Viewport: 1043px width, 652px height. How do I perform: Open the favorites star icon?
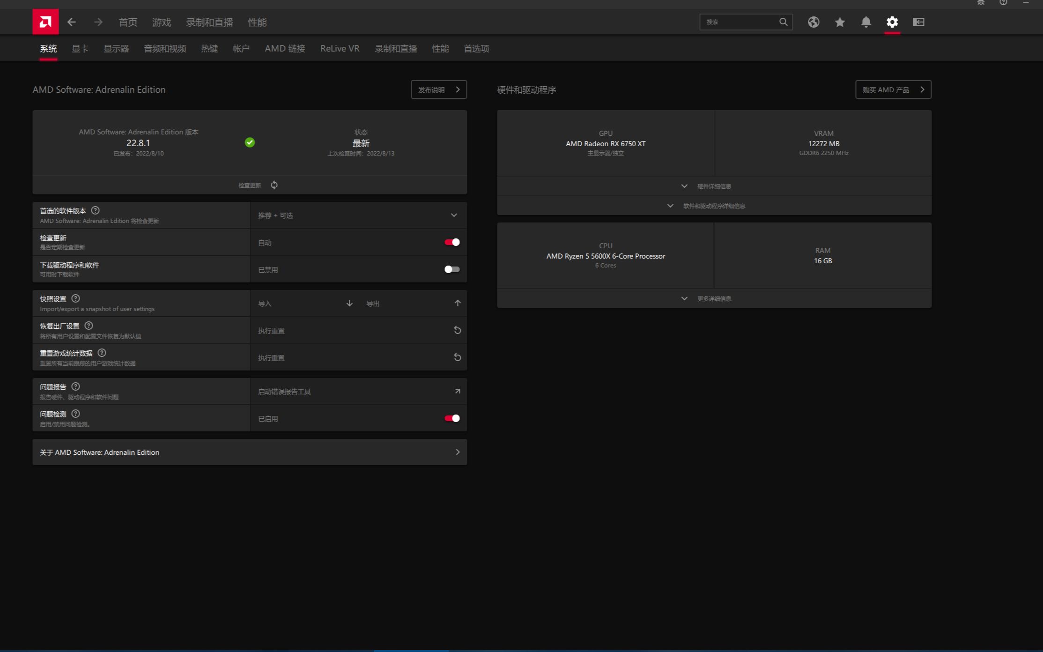(x=840, y=22)
